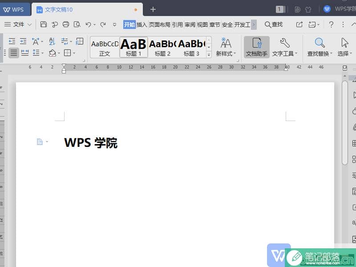Expand the full styles gallery
Image resolution: width=356 pixels, height=267 pixels.
[x=209, y=54]
